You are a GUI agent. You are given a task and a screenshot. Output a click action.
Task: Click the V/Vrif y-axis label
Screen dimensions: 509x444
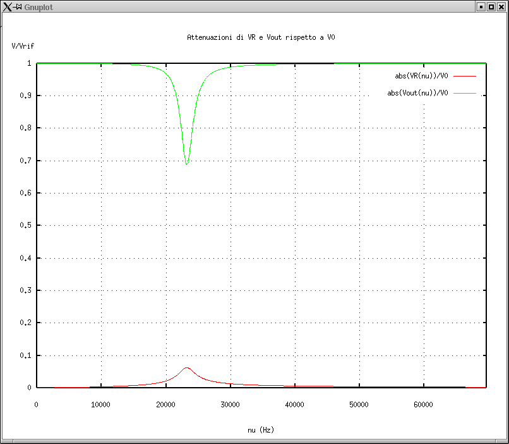click(x=23, y=46)
